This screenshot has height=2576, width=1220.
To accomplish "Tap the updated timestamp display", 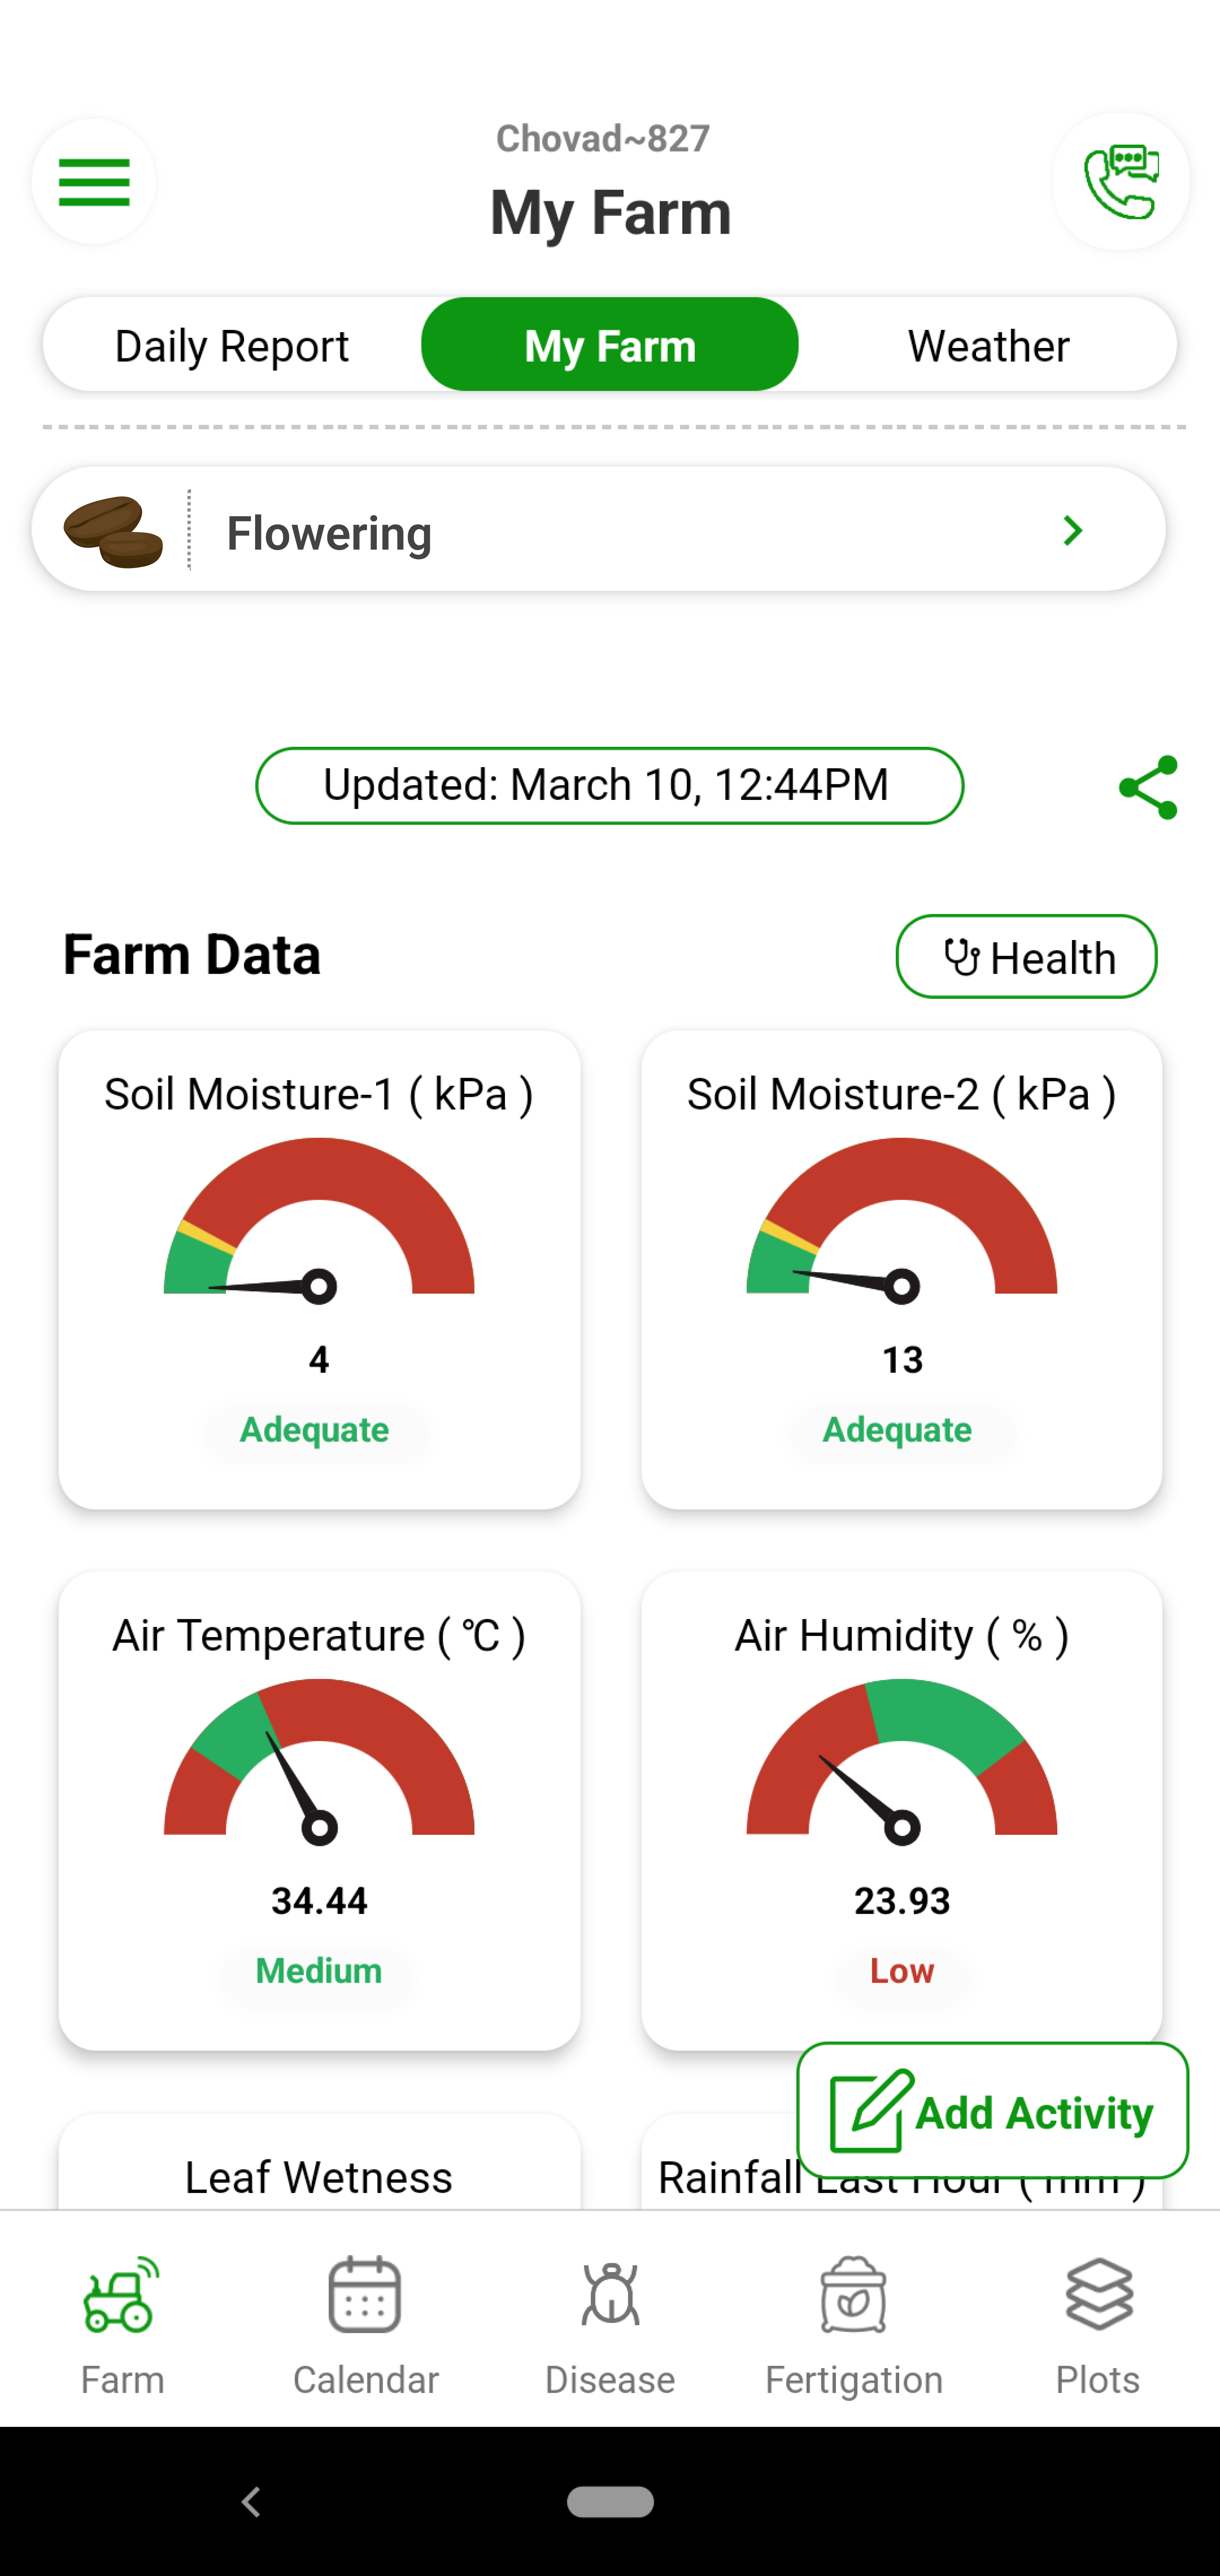I will 609,784.
